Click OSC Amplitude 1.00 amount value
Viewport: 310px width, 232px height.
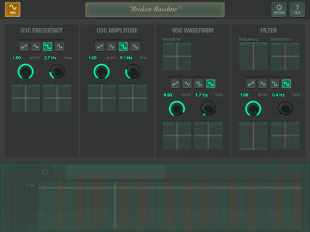92,58
